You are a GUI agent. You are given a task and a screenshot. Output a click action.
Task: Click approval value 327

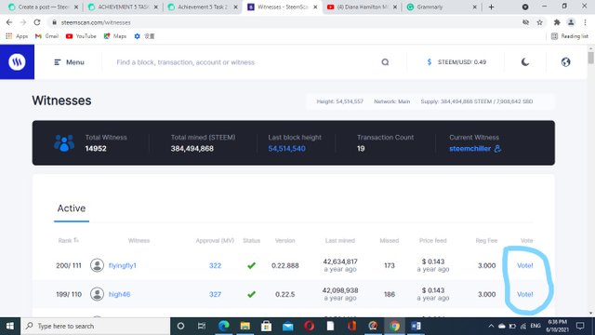point(215,294)
